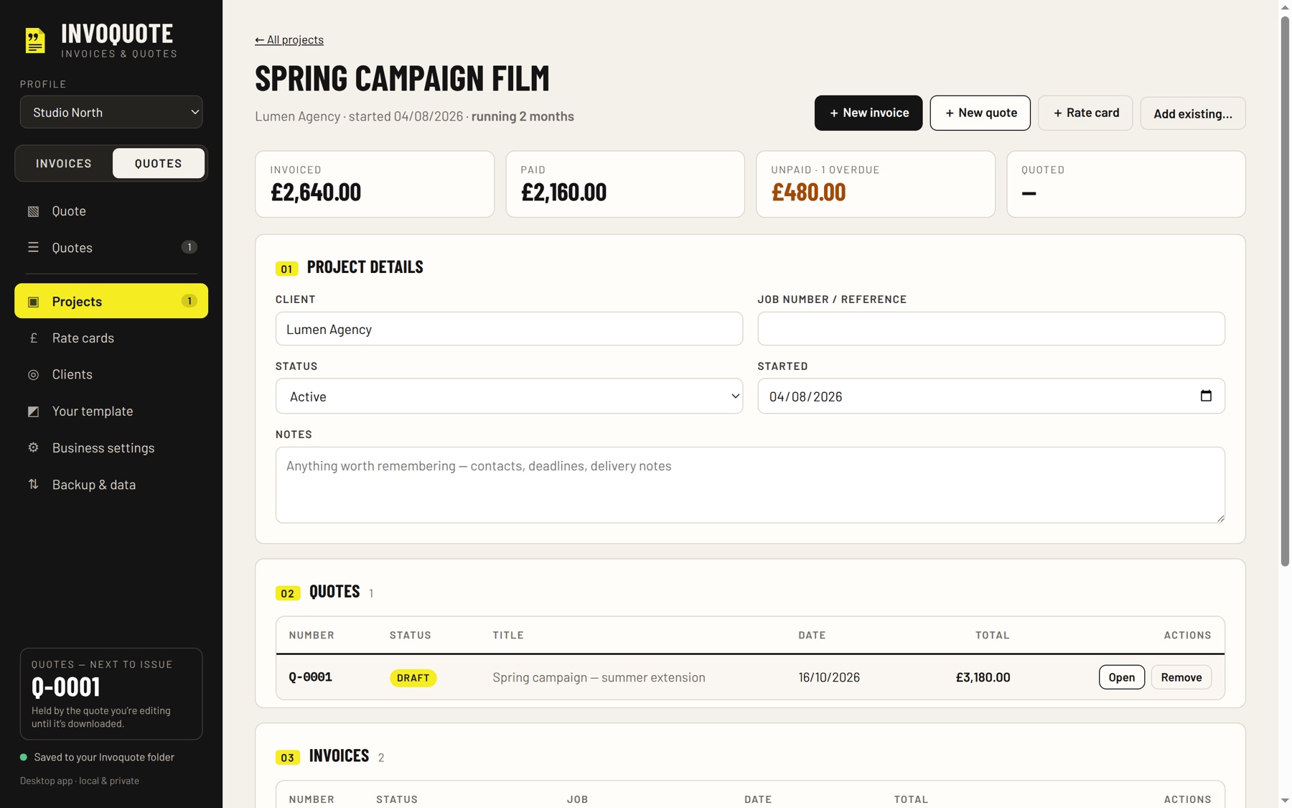The width and height of the screenshot is (1292, 808).
Task: Open the Quotes list menu item
Action: point(111,247)
